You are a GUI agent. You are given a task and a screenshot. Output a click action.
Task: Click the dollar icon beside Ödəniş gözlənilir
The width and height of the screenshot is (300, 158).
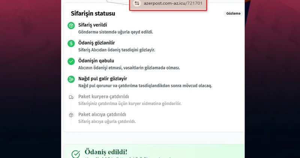(71, 44)
